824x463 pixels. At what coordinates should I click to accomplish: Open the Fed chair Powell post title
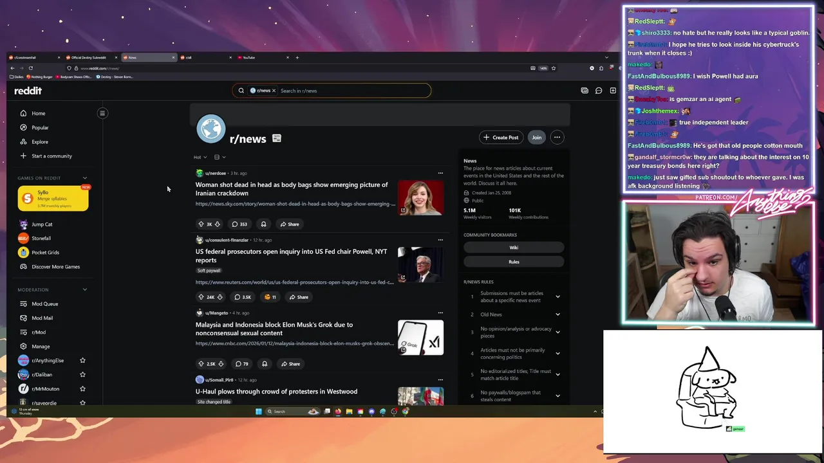click(x=291, y=255)
